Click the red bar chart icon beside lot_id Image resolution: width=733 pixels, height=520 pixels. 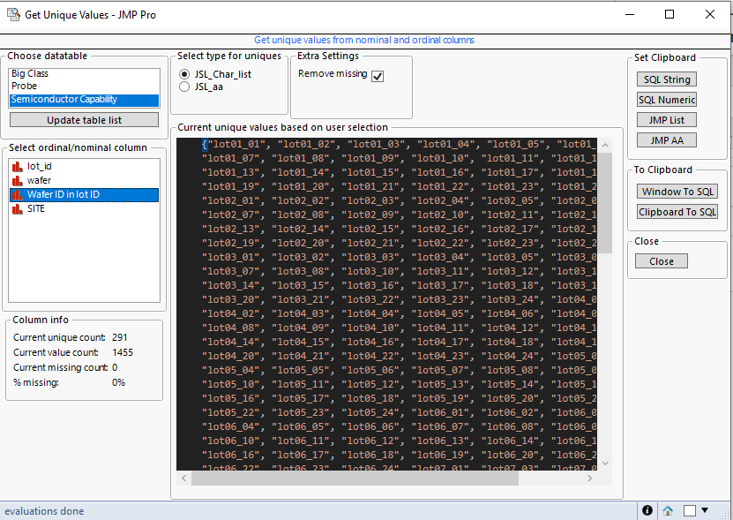click(18, 167)
